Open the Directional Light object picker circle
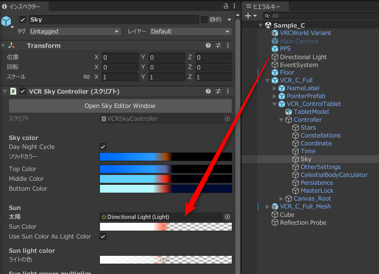Image resolution: width=379 pixels, height=274 pixels. [x=227, y=217]
